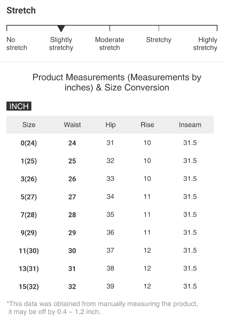Viewport: 226px width, 319px height.
Task: Click the stretch level triangle marker
Action: point(61,29)
